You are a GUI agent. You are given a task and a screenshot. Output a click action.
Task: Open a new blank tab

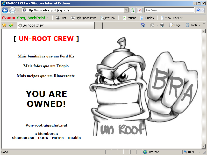(x=99, y=26)
